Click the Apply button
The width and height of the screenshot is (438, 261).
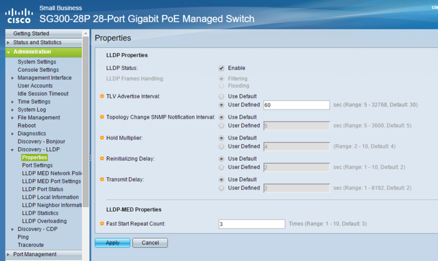112,242
